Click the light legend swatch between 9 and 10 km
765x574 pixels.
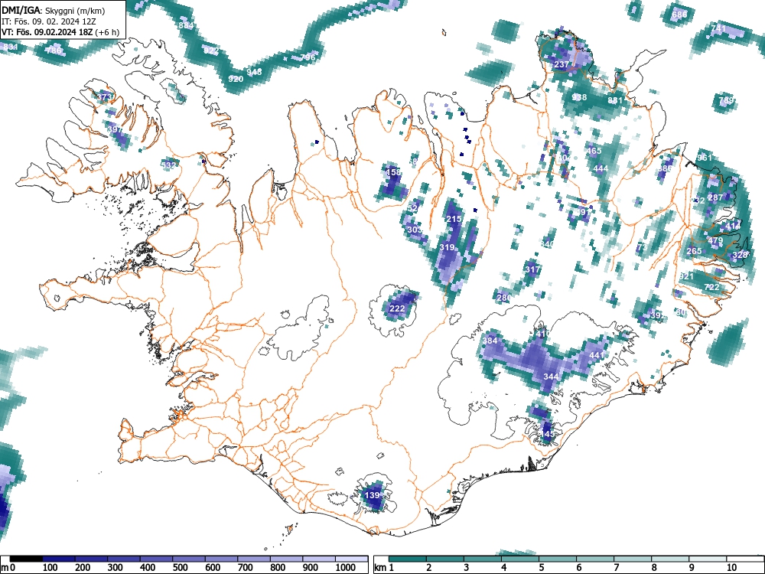coord(708,559)
